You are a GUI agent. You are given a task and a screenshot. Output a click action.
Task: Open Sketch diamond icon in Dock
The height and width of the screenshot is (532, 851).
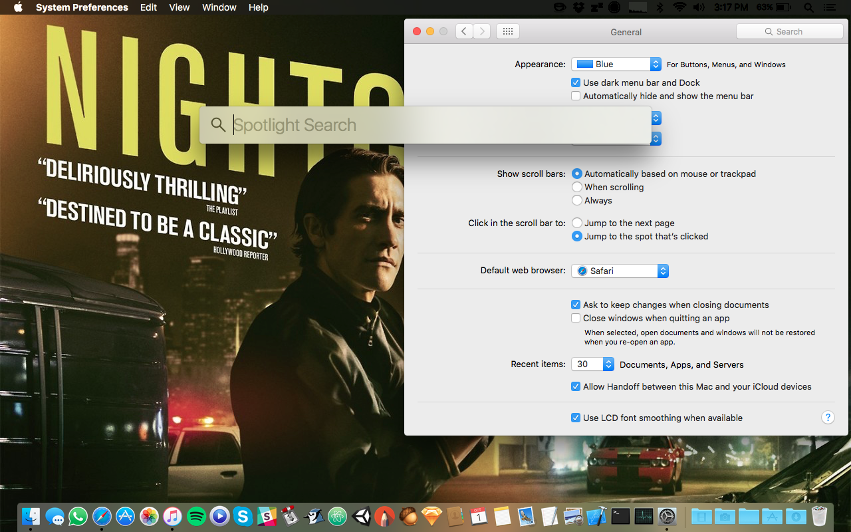[x=432, y=516]
